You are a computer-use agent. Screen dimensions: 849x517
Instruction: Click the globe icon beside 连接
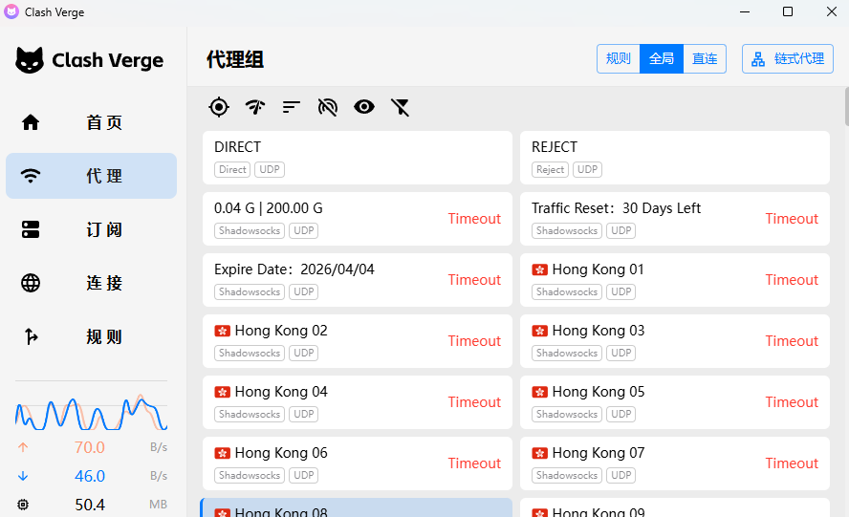click(31, 283)
